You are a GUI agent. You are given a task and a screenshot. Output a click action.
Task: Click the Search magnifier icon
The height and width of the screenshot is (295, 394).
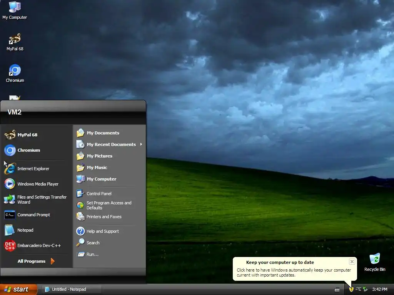click(80, 243)
